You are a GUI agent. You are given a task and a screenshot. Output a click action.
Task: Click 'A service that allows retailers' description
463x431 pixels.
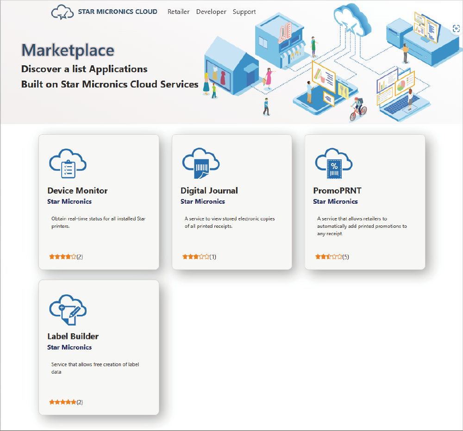[x=362, y=226]
